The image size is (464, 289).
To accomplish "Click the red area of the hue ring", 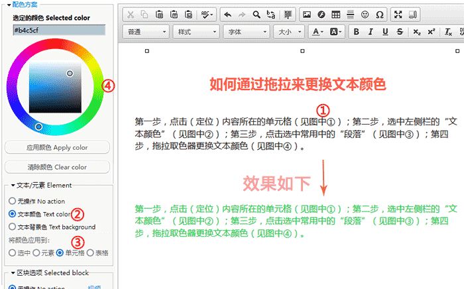I will [x=55, y=44].
